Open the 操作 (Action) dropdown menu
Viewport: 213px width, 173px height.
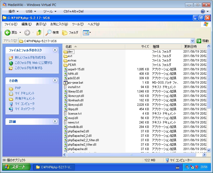pyautogui.click(x=14, y=11)
